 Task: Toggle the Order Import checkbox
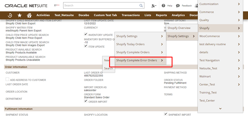click(86, 101)
